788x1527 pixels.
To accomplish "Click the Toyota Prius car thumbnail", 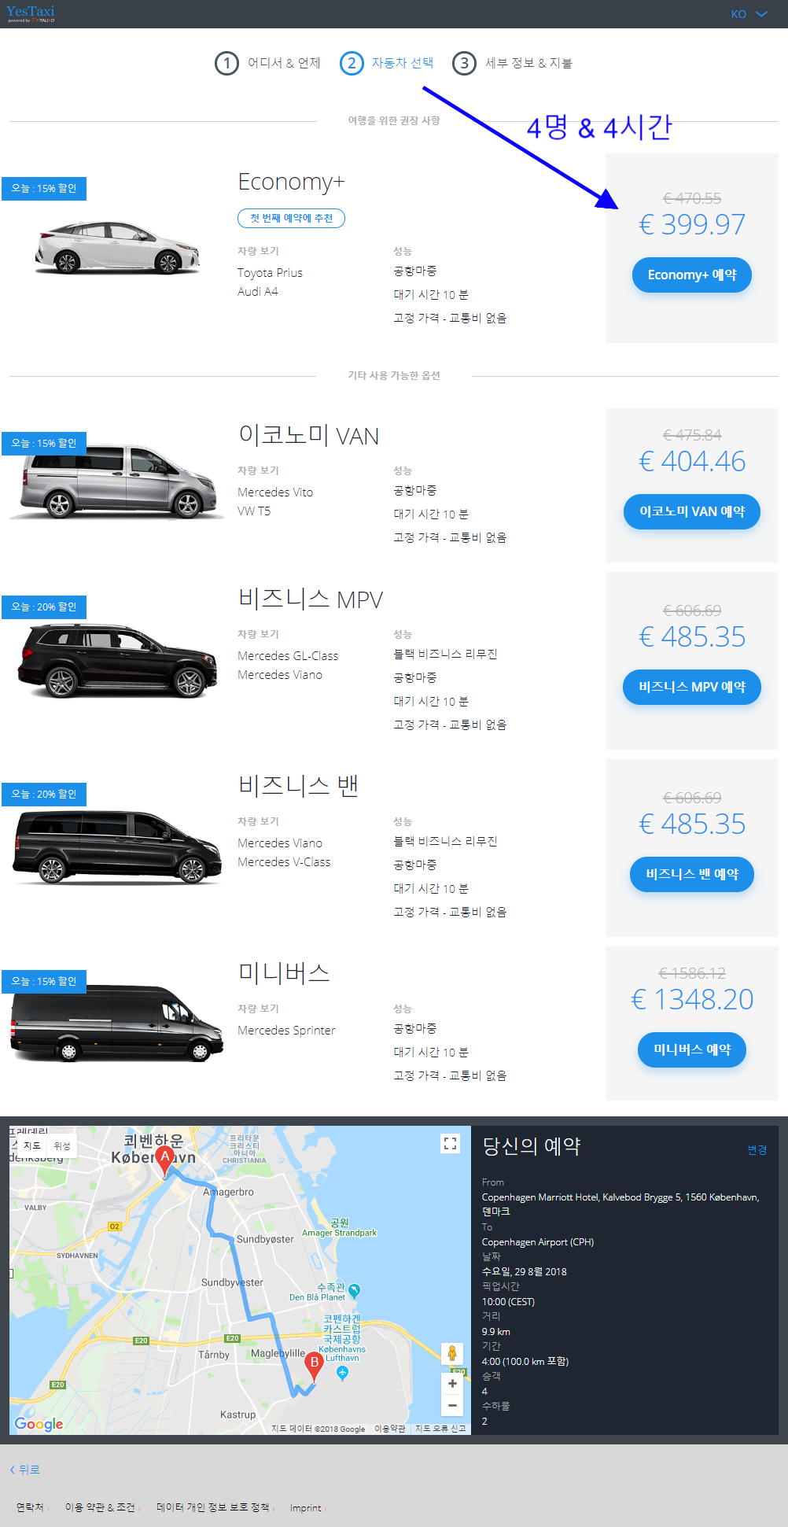I will click(117, 248).
